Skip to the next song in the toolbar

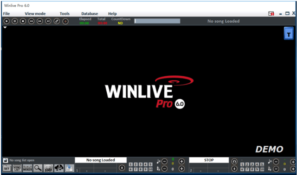48,21
